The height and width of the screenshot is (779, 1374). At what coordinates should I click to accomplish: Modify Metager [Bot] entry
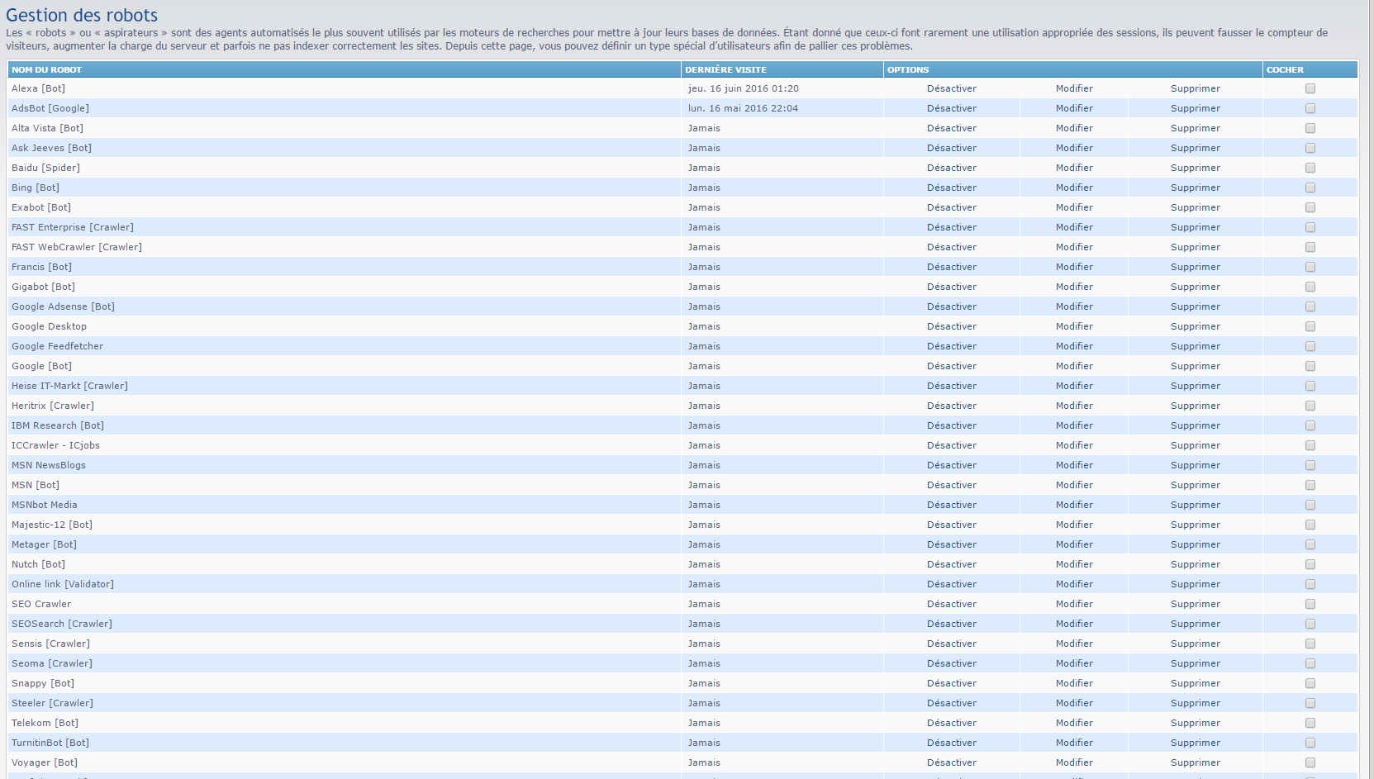point(1074,544)
